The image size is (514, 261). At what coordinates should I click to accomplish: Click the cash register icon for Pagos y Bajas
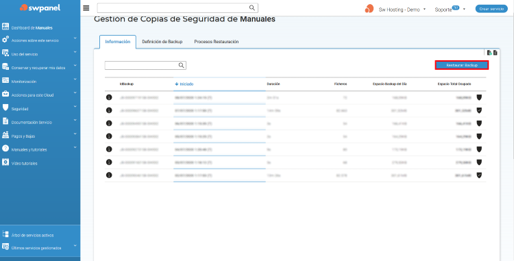[x=5, y=135]
